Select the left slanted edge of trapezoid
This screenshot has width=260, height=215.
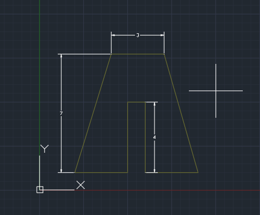pyautogui.click(x=93, y=113)
